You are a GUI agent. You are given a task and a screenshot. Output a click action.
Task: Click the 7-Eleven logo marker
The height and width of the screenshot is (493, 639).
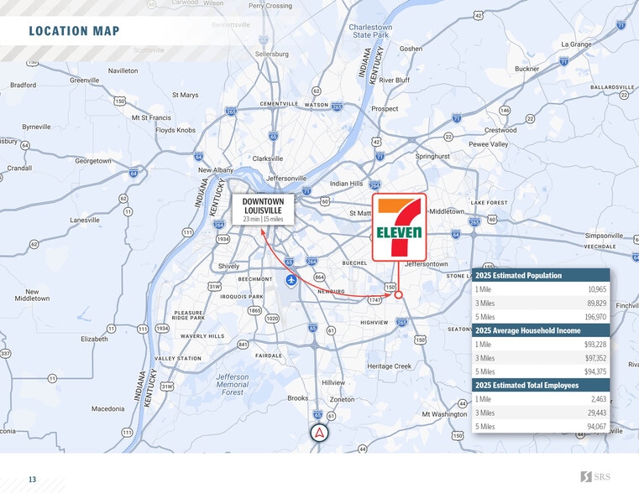point(399,227)
